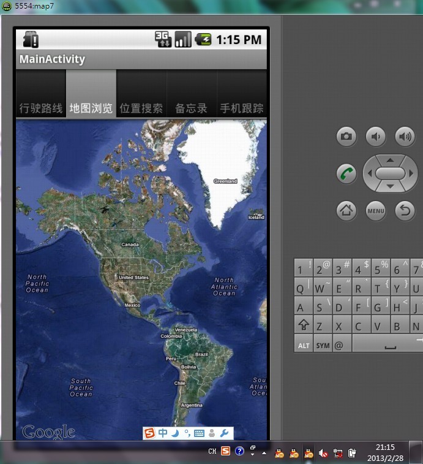The width and height of the screenshot is (423, 464).
Task: Lower volume with the emulator volume-down button
Action: coord(376,137)
